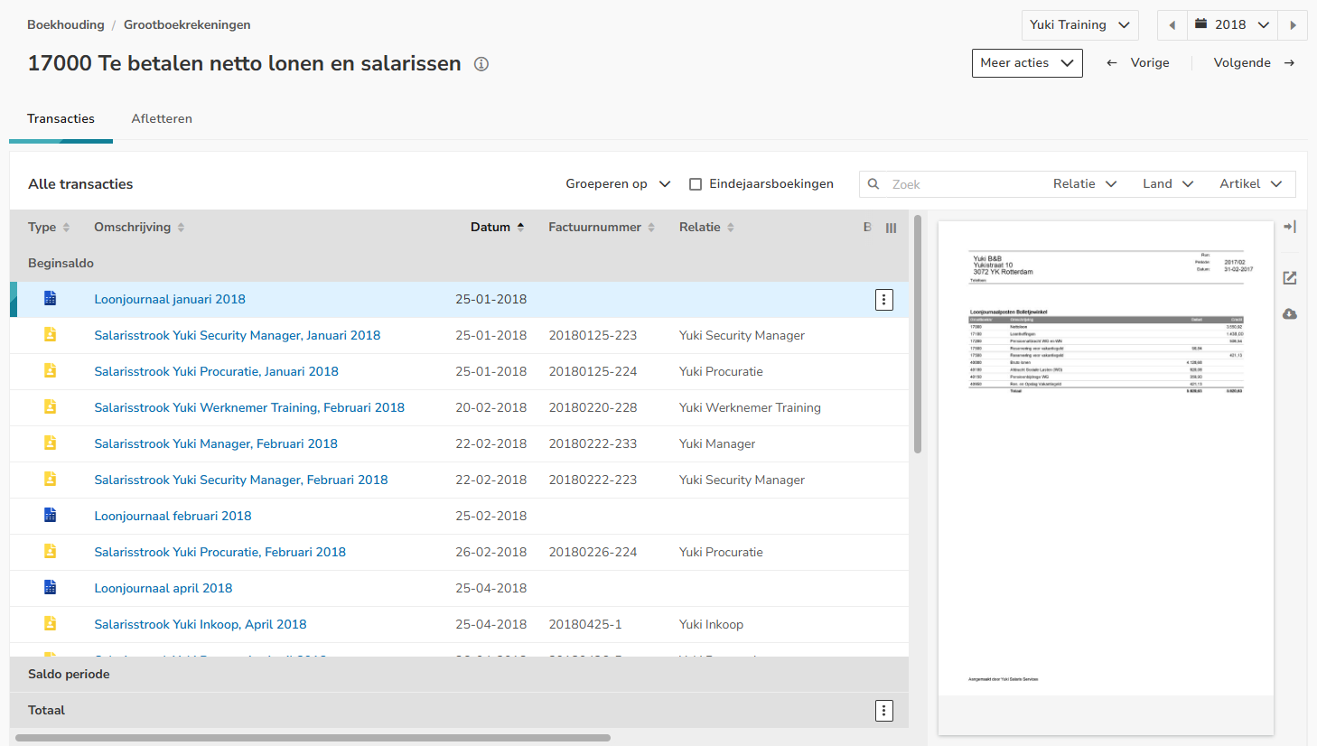Open the Relatie filter dropdown
The image size is (1317, 746).
(1085, 184)
